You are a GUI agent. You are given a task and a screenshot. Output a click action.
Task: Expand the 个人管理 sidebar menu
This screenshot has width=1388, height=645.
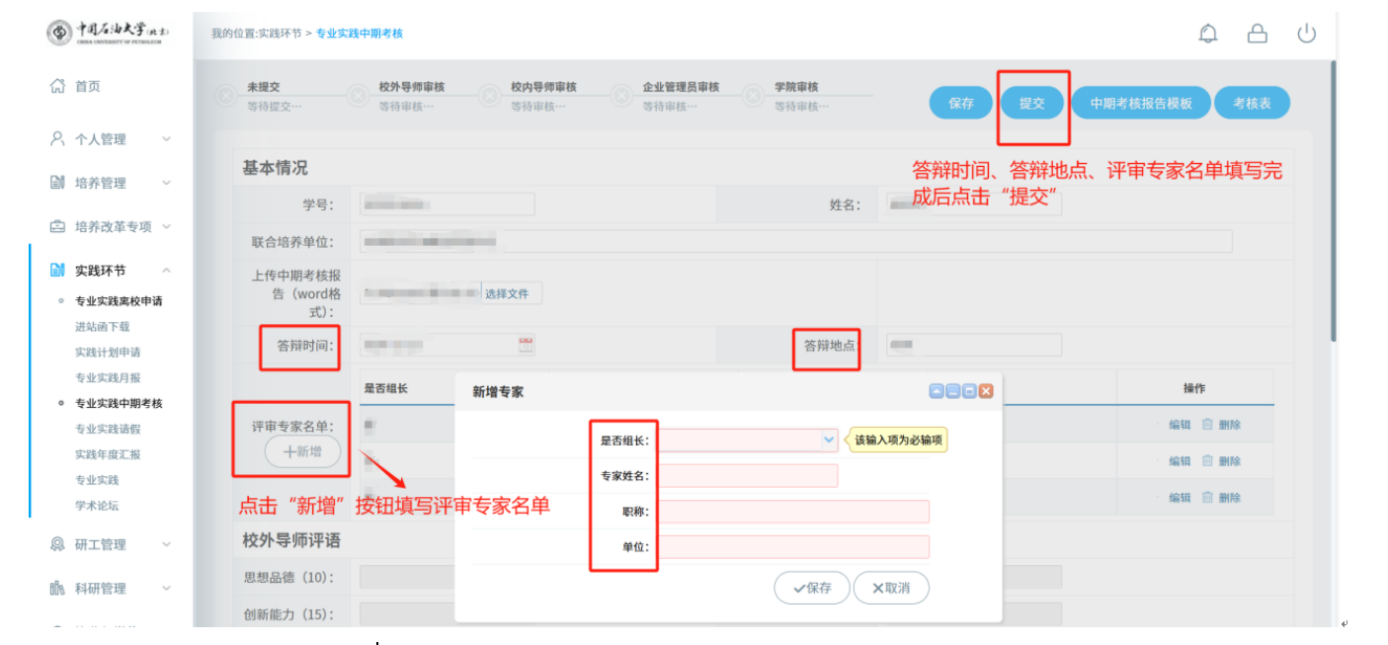166,139
